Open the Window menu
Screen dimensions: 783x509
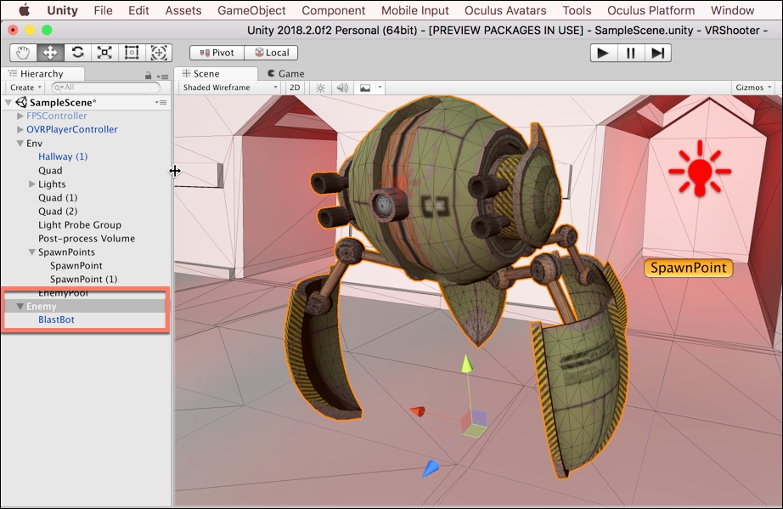click(733, 10)
